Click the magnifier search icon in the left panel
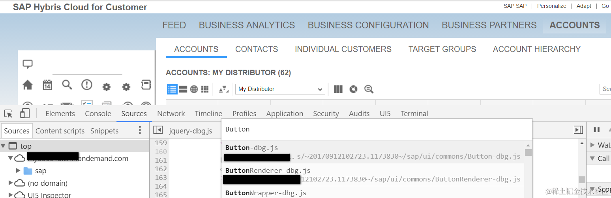The image size is (611, 198). click(x=67, y=85)
